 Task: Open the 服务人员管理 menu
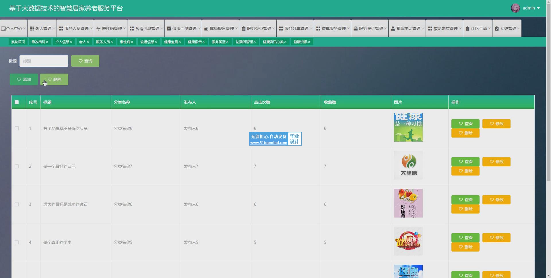75,28
